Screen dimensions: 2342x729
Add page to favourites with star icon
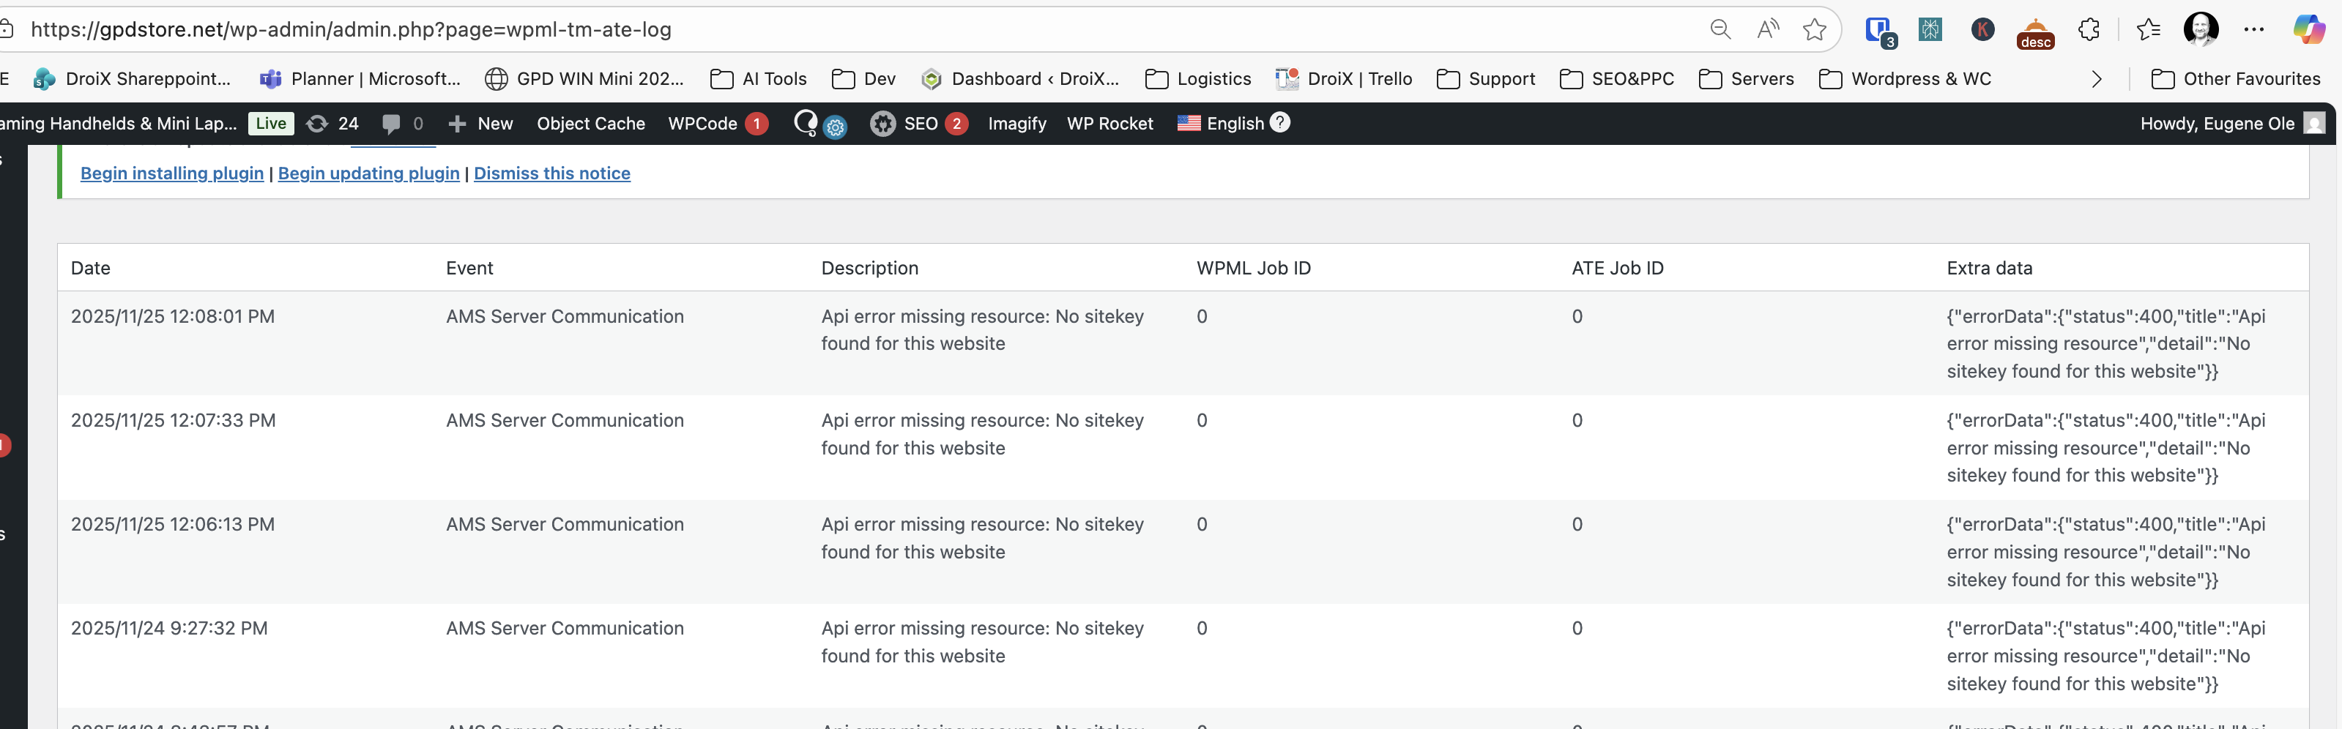coord(1815,29)
